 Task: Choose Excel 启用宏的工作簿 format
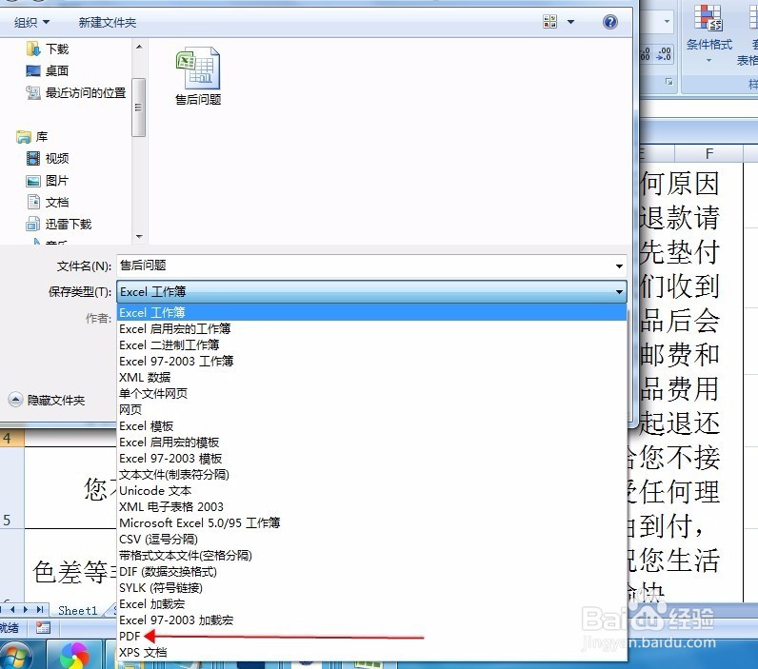pyautogui.click(x=371, y=329)
